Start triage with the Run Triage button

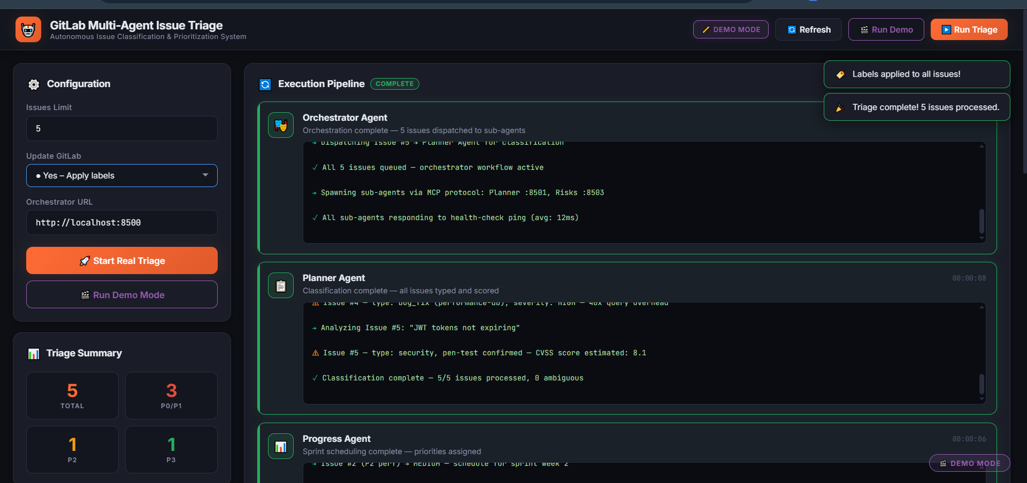[969, 29]
